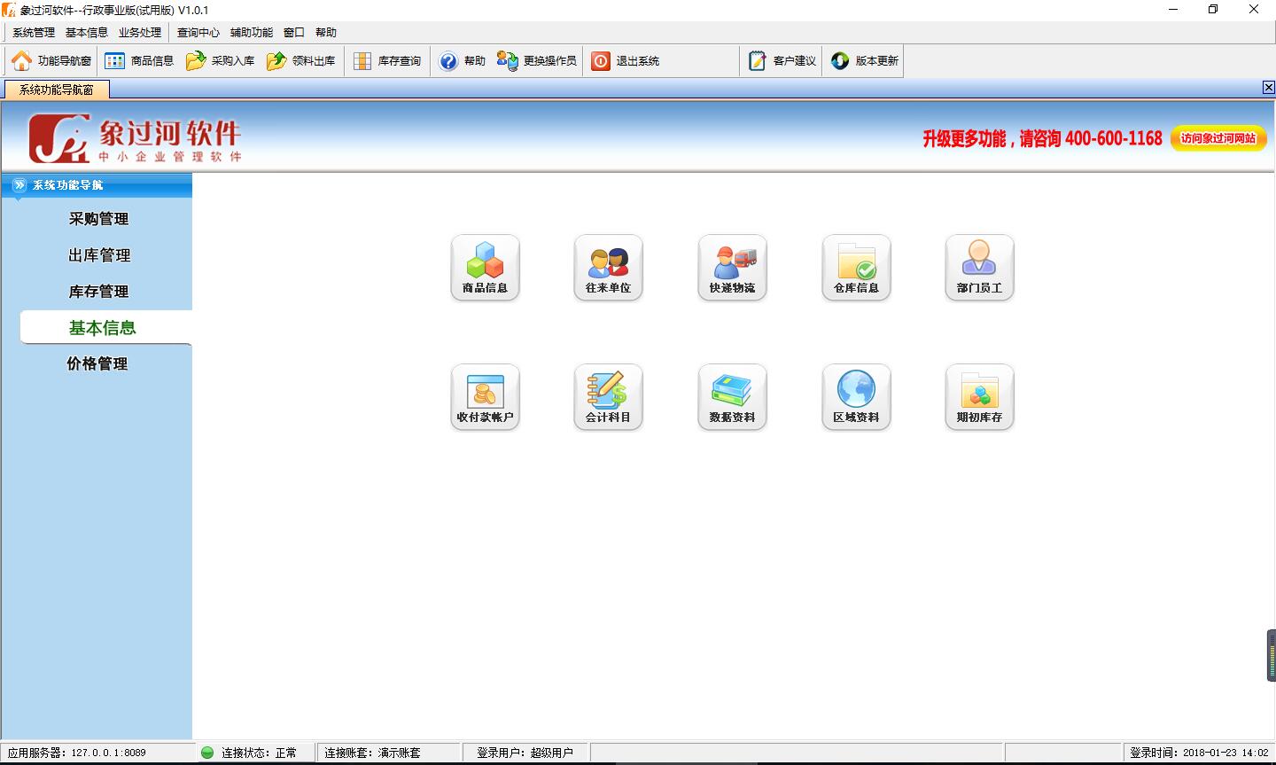
Task: Select 出库管理 in the sidebar
Action: 99,255
